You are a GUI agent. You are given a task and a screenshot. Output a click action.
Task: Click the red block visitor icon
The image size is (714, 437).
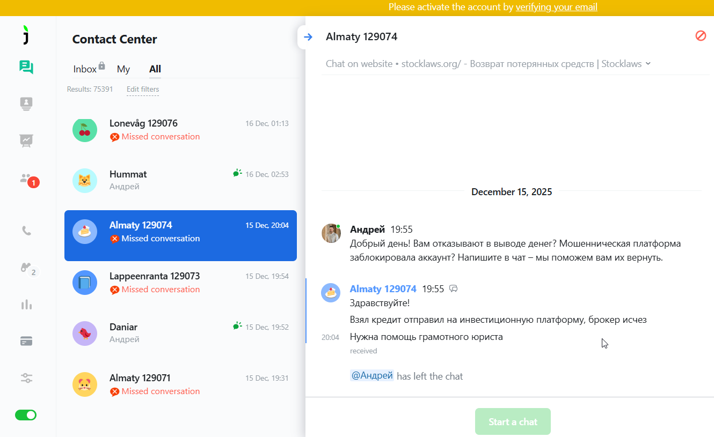pos(701,36)
